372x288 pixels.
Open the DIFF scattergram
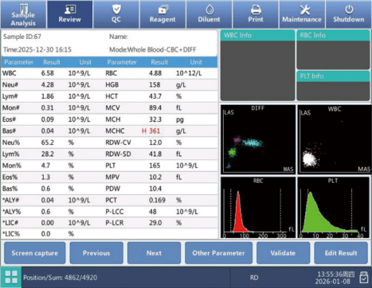tap(258, 139)
